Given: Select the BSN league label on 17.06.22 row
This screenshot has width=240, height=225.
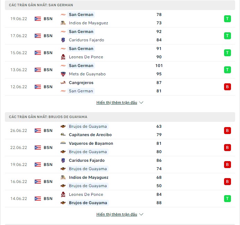Looking at the screenshot, I should pyautogui.click(x=48, y=36).
